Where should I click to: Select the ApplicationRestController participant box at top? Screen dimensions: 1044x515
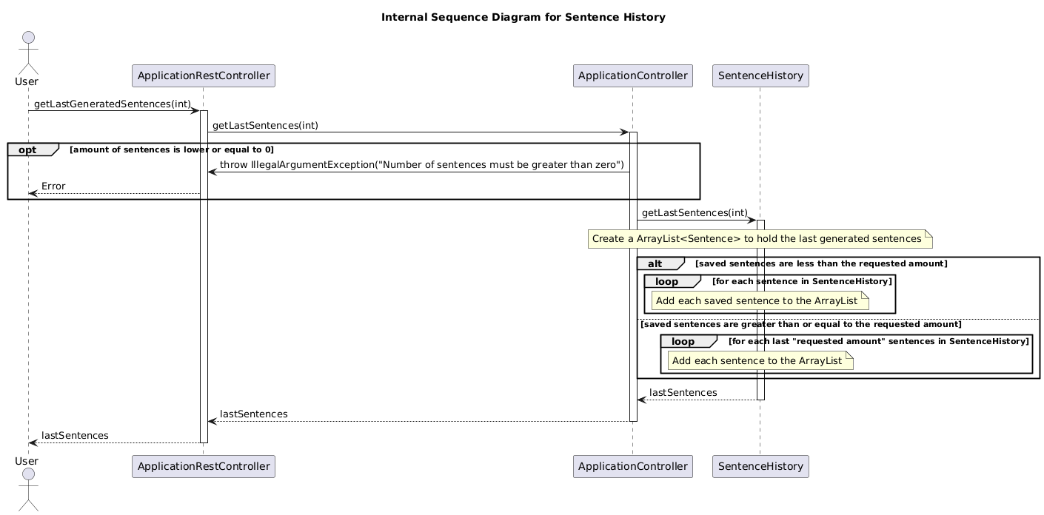204,75
